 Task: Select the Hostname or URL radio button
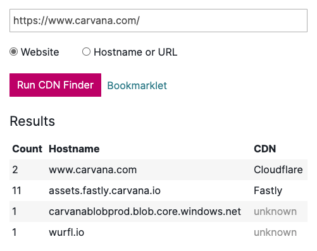86,52
